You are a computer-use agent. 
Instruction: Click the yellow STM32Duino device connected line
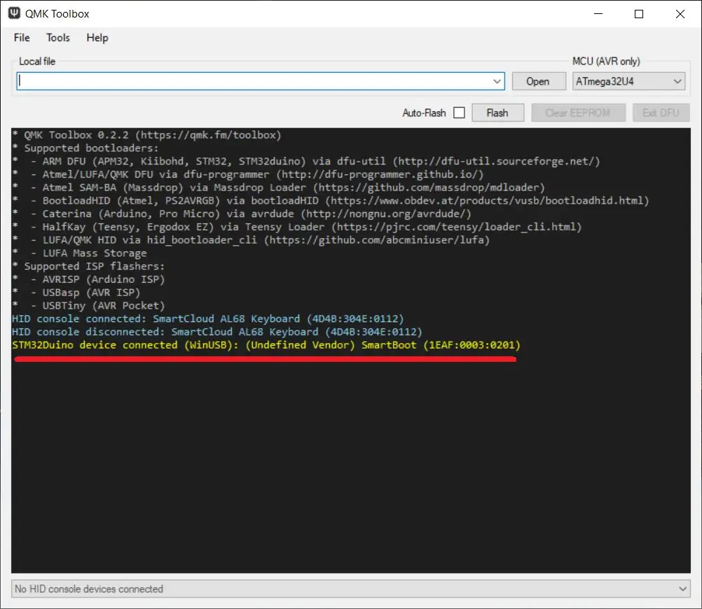point(266,345)
